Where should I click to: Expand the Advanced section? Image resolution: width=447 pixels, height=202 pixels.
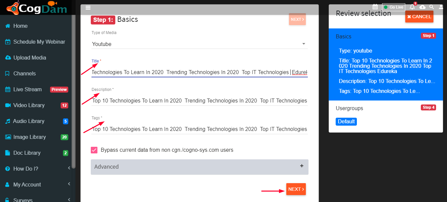point(199,167)
